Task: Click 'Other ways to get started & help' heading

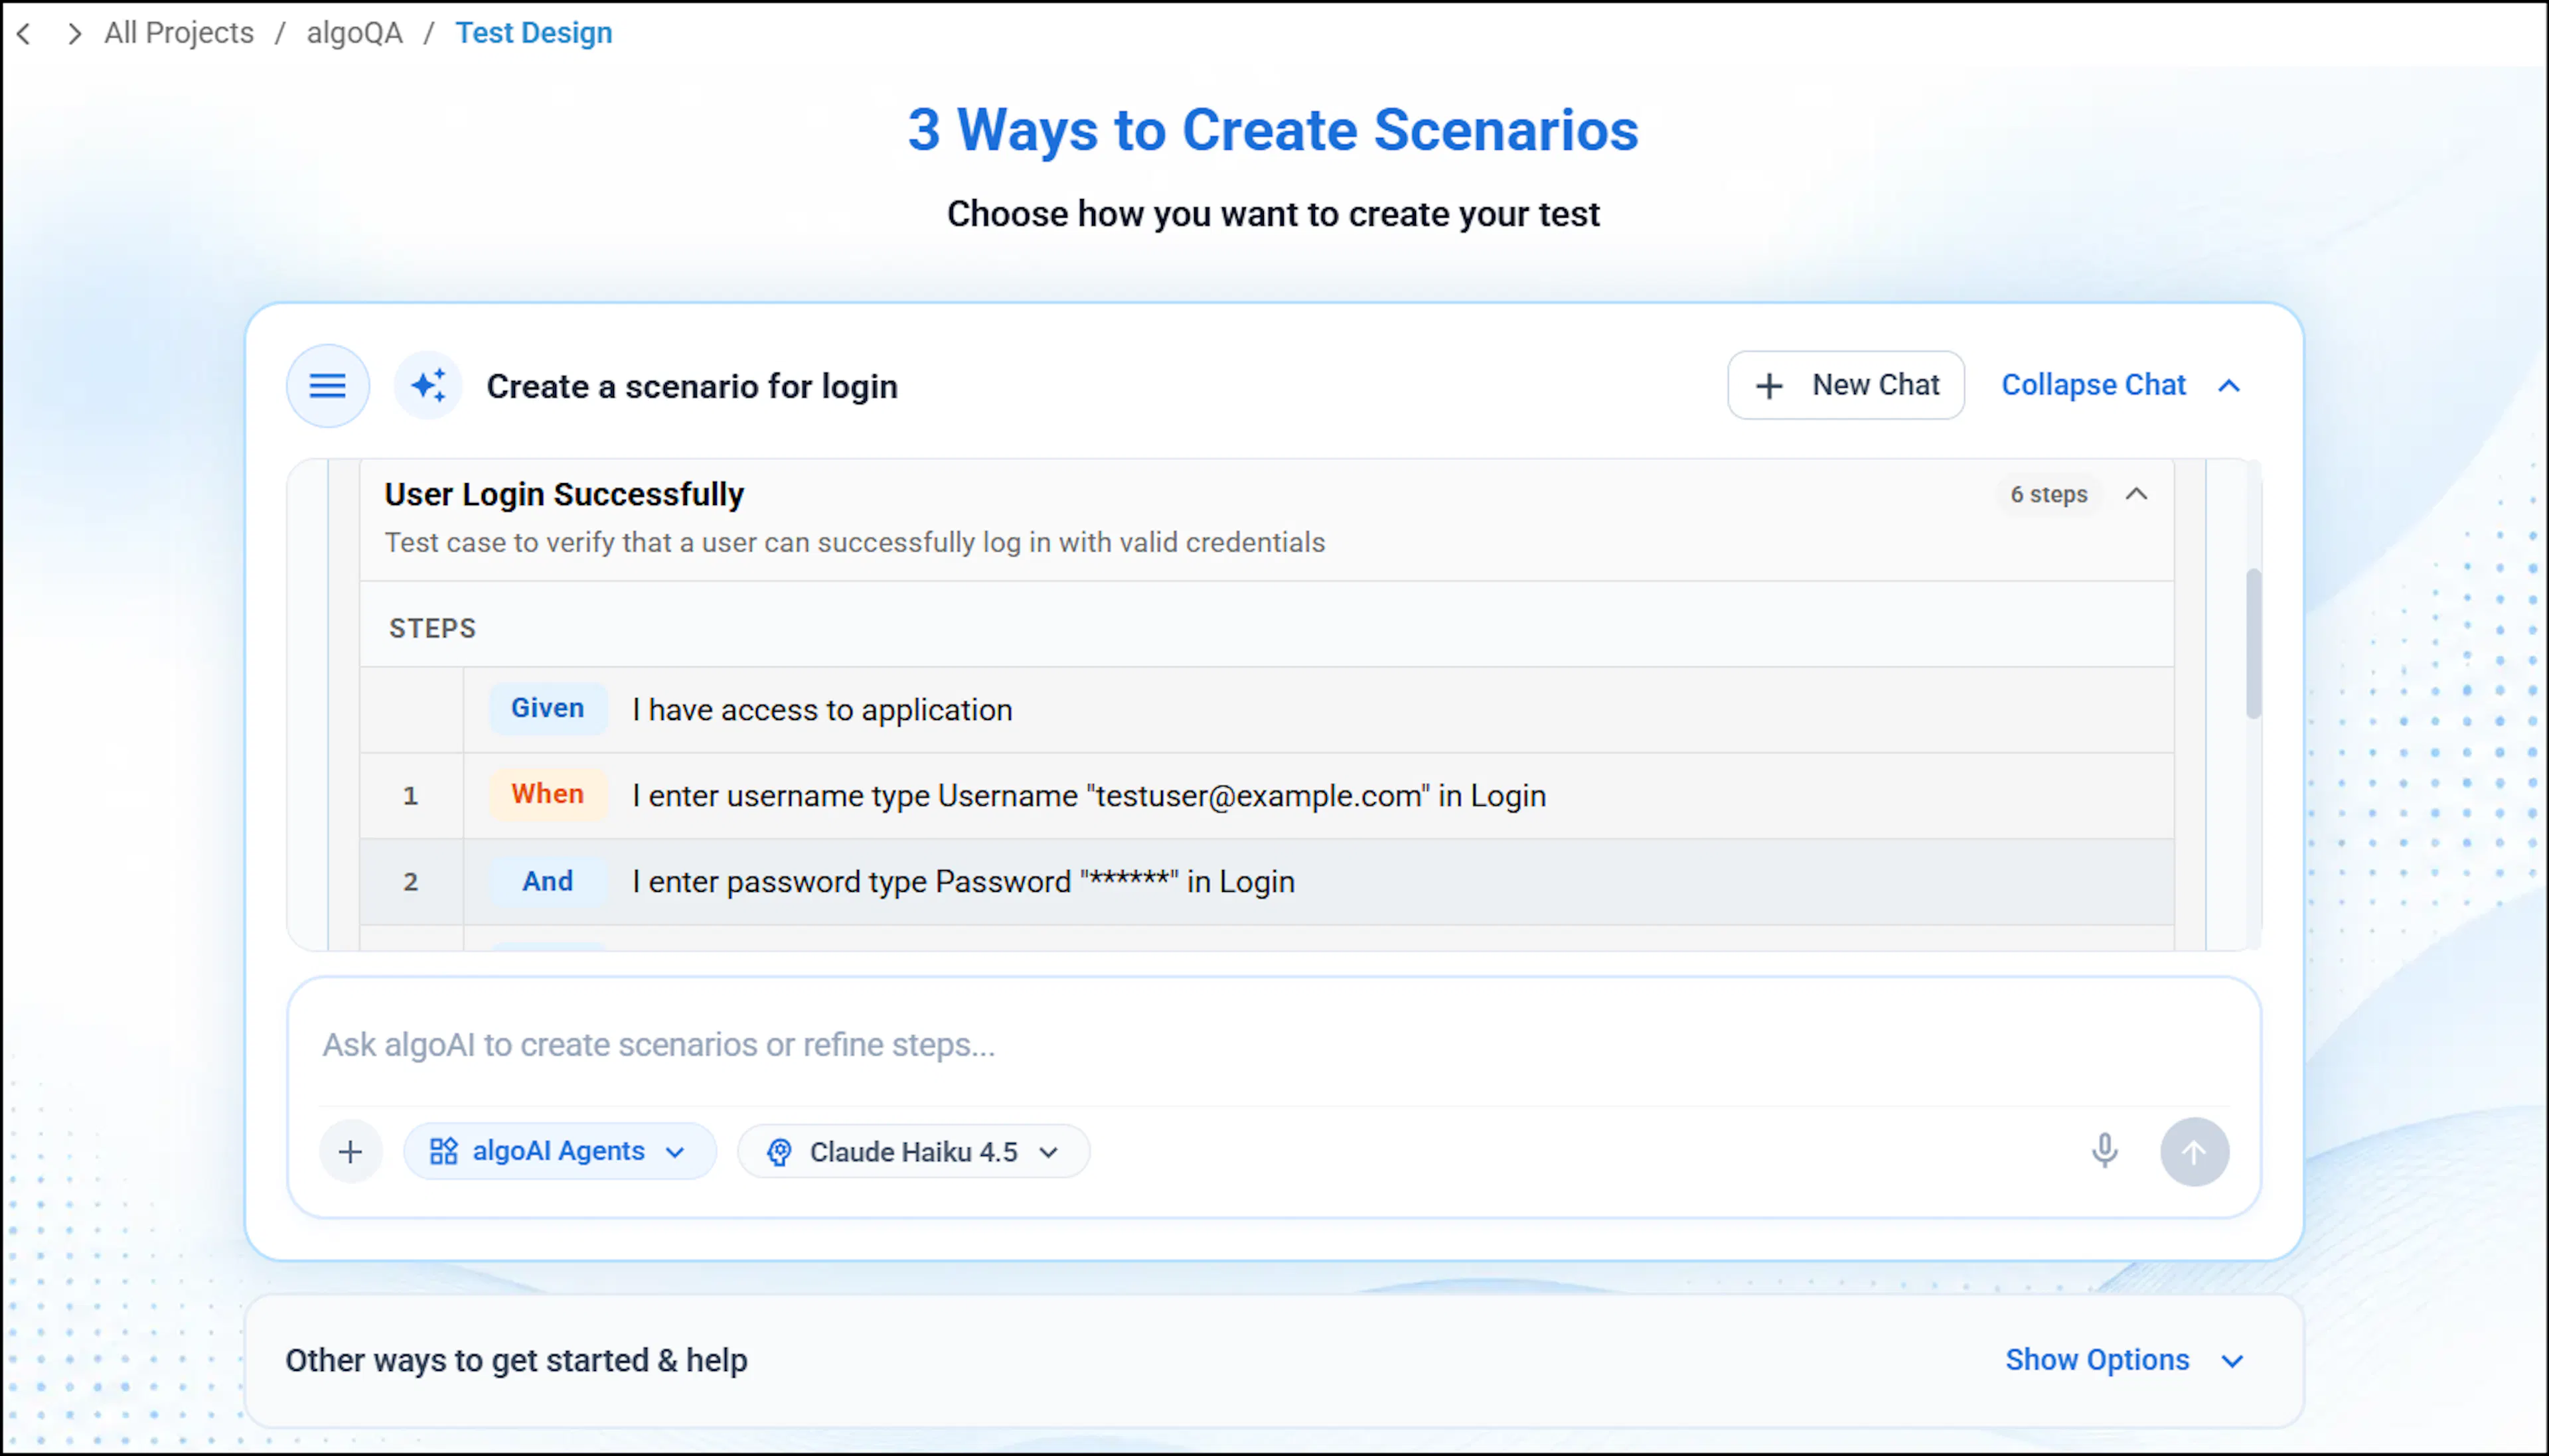Action: [x=516, y=1360]
